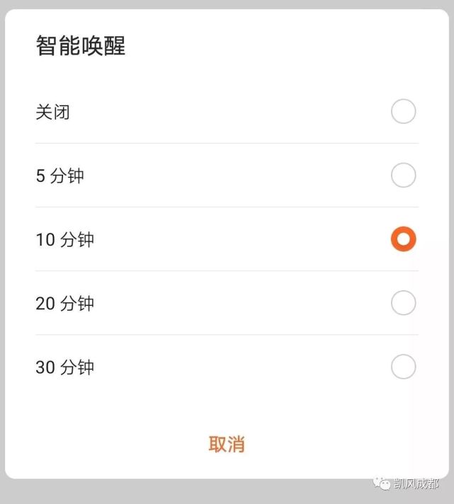Click the WeChat logo watermark icon
The width and height of the screenshot is (454, 504).
tap(382, 483)
